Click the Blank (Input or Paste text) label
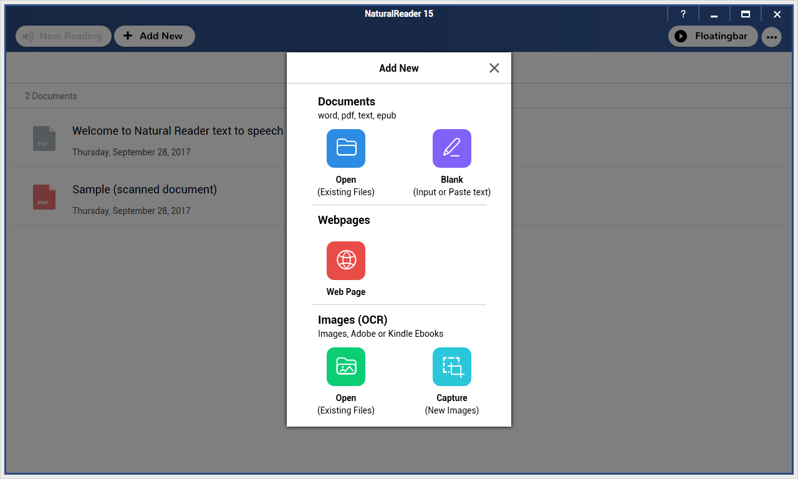Image resolution: width=798 pixels, height=479 pixels. 452,186
